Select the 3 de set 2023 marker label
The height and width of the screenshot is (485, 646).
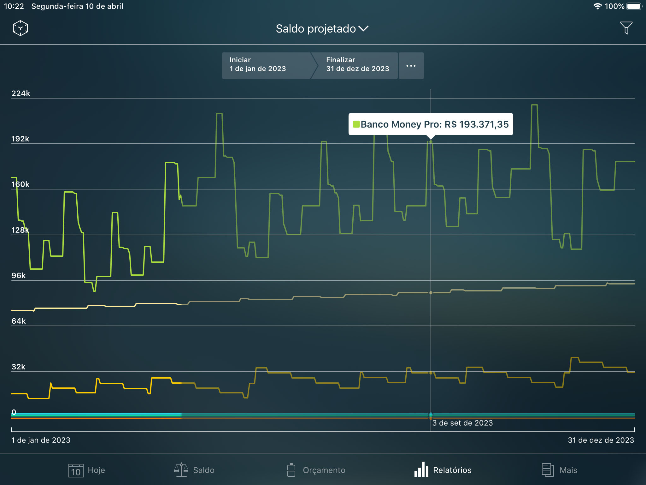[x=462, y=423]
